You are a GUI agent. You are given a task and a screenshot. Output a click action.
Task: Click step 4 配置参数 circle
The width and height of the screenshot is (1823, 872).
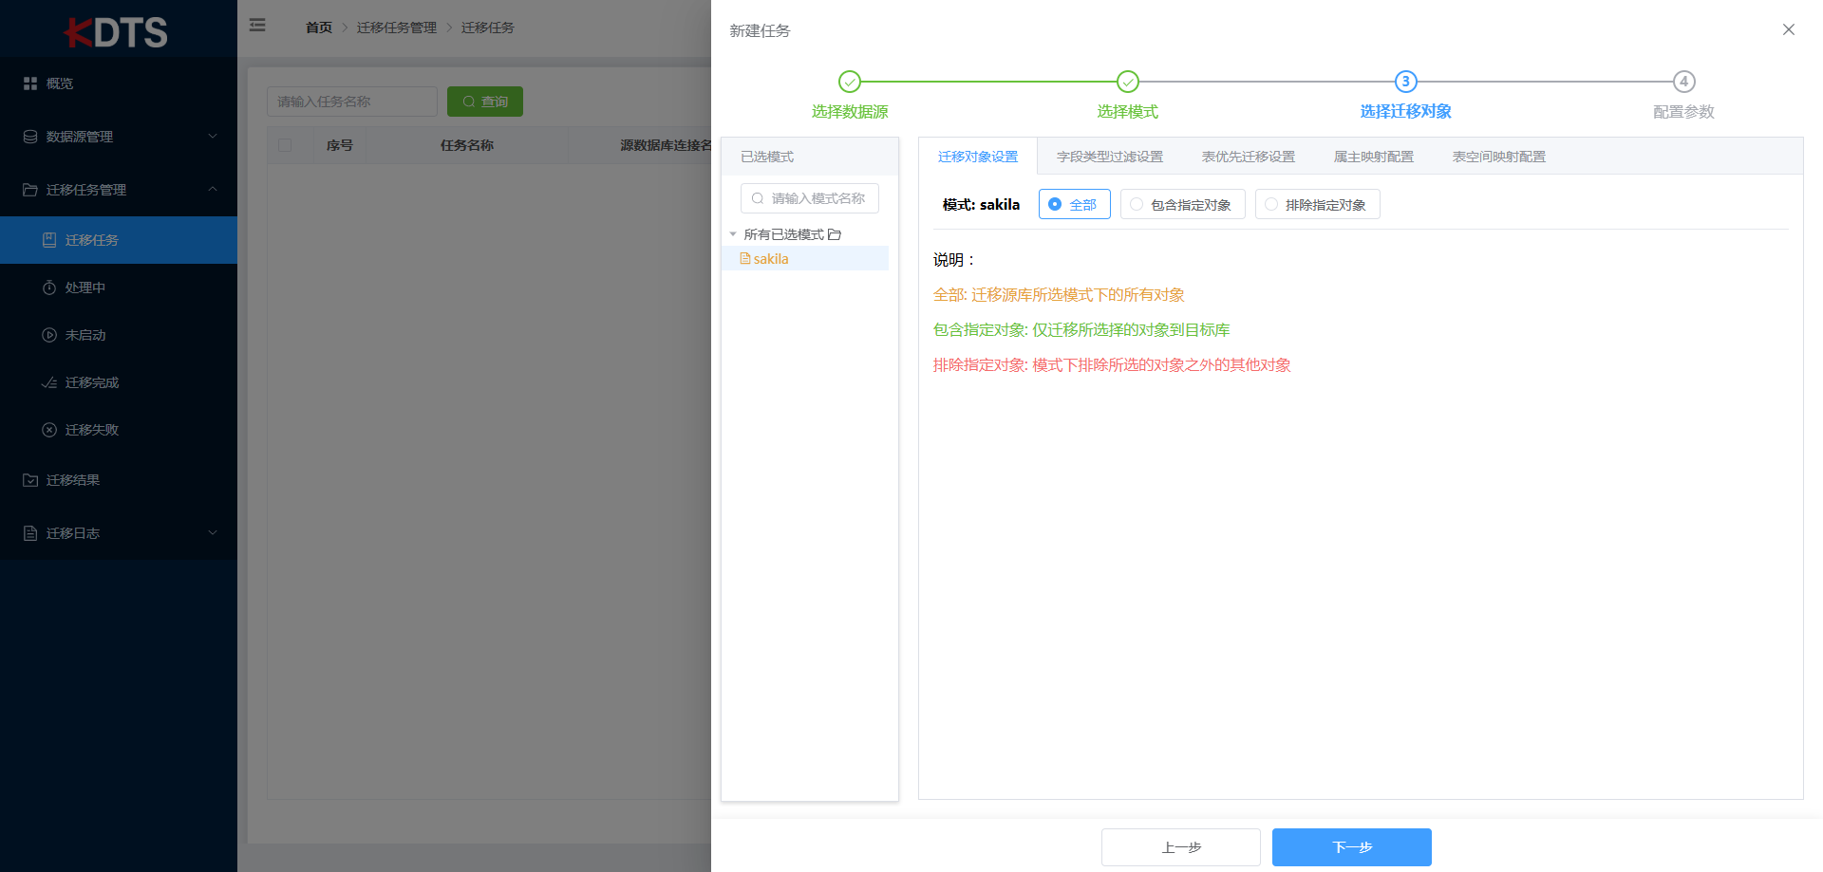coord(1684,82)
